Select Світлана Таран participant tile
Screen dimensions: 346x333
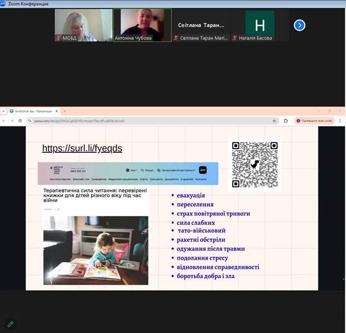pyautogui.click(x=201, y=25)
